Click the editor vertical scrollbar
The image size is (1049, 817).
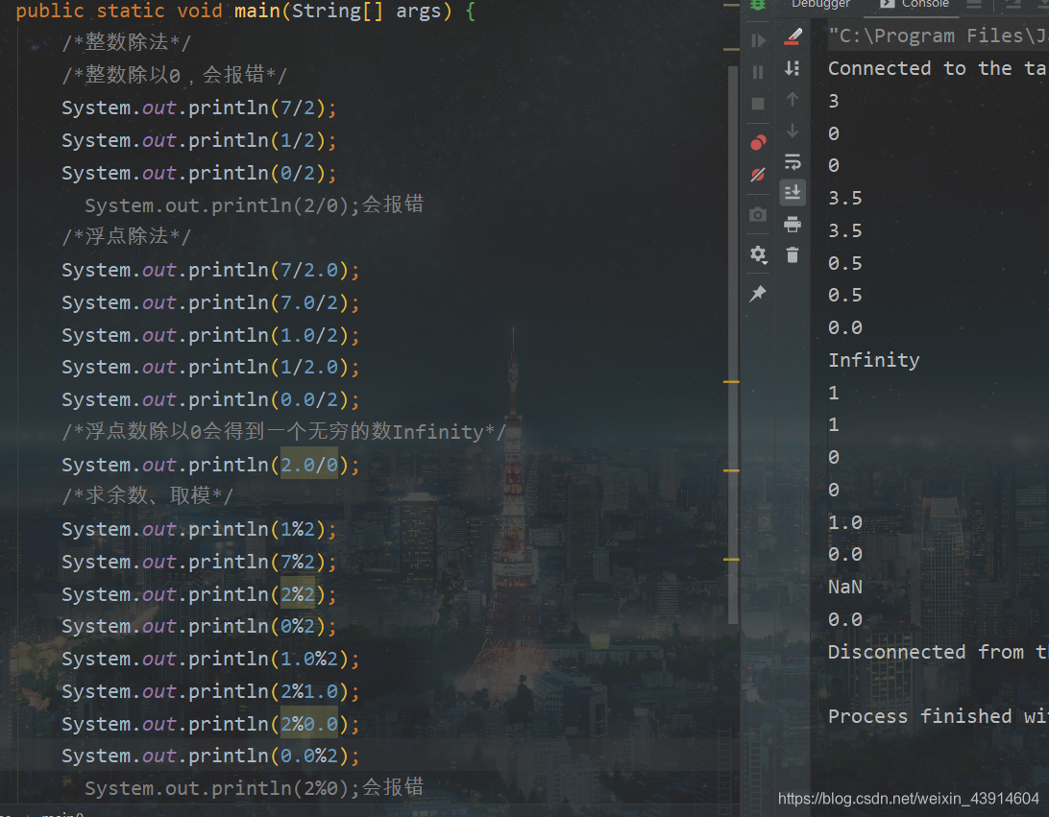point(733,345)
